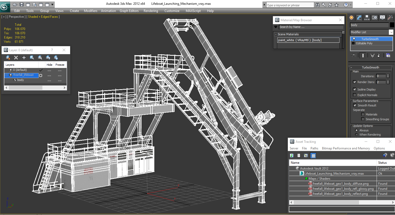Screen dimensions: 395x215
Task: Open the Modify command panel tab
Action: point(359,18)
